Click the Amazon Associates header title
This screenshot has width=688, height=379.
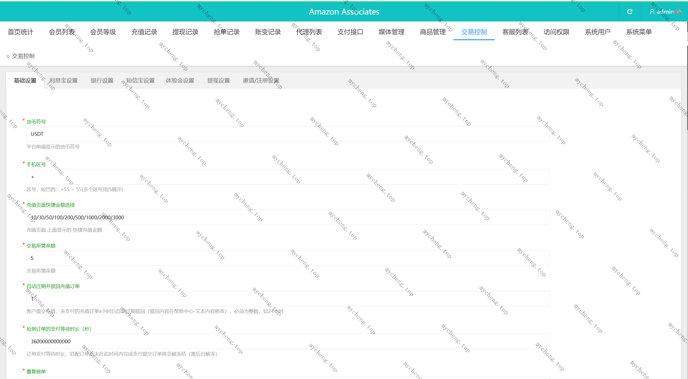tap(344, 12)
